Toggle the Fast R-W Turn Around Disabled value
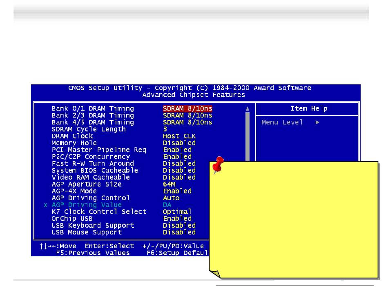 179,164
